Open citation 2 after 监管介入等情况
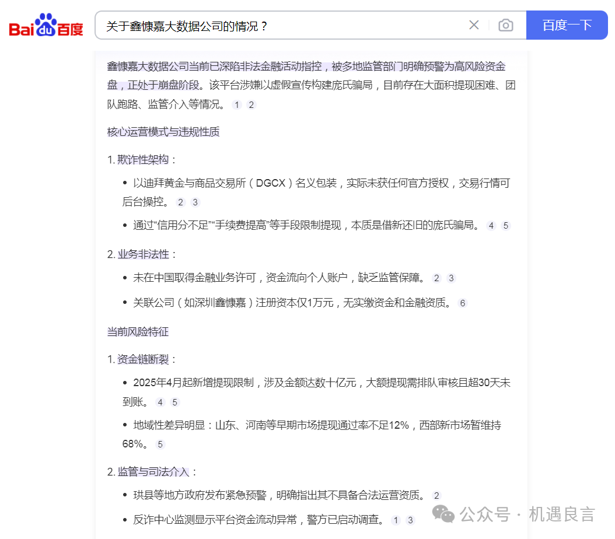Viewport: 615px width, 539px height. click(x=251, y=104)
